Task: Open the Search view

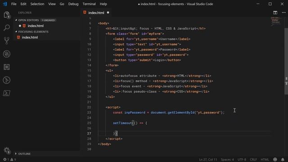Action: (6, 28)
